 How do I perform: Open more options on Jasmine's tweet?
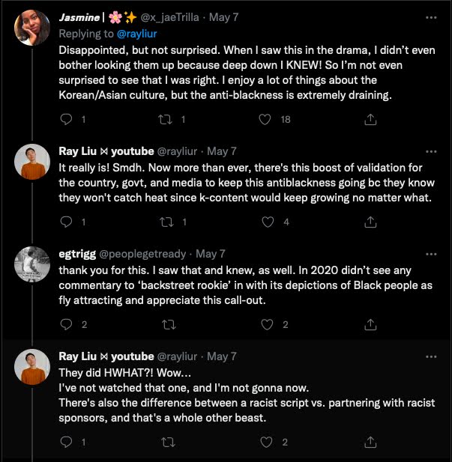click(x=430, y=16)
